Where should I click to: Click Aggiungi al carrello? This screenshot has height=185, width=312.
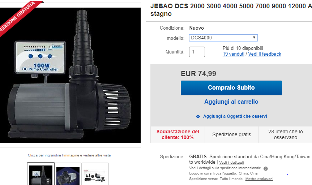click(231, 102)
